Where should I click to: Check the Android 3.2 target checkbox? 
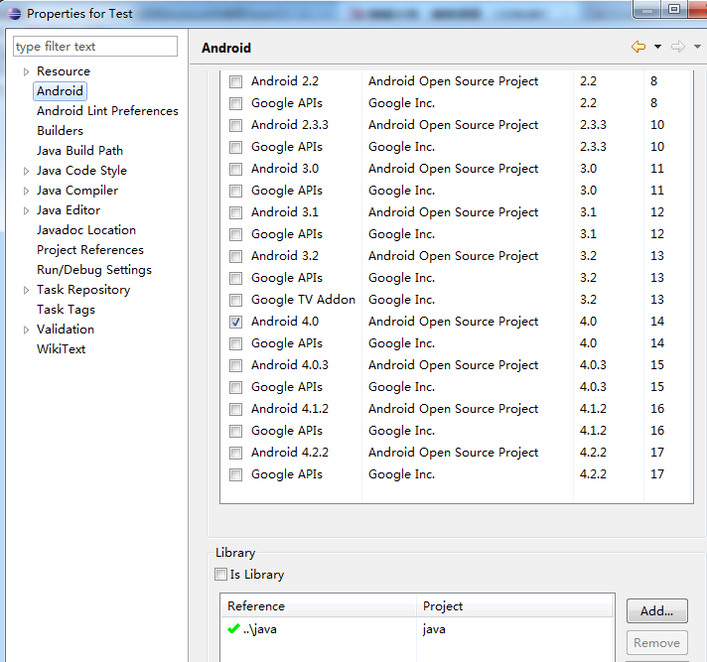click(235, 256)
